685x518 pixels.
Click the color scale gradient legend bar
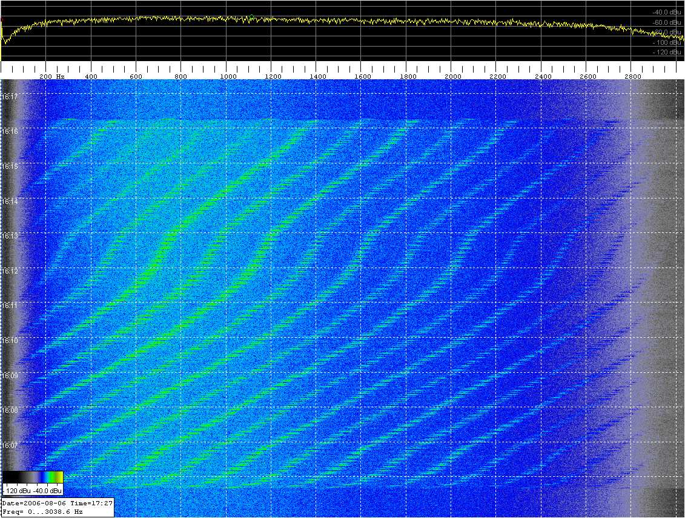(33, 477)
